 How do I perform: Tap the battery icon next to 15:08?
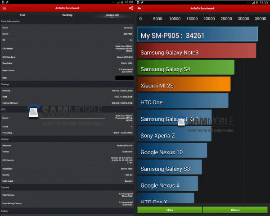pyautogui.click(x=122, y=2)
